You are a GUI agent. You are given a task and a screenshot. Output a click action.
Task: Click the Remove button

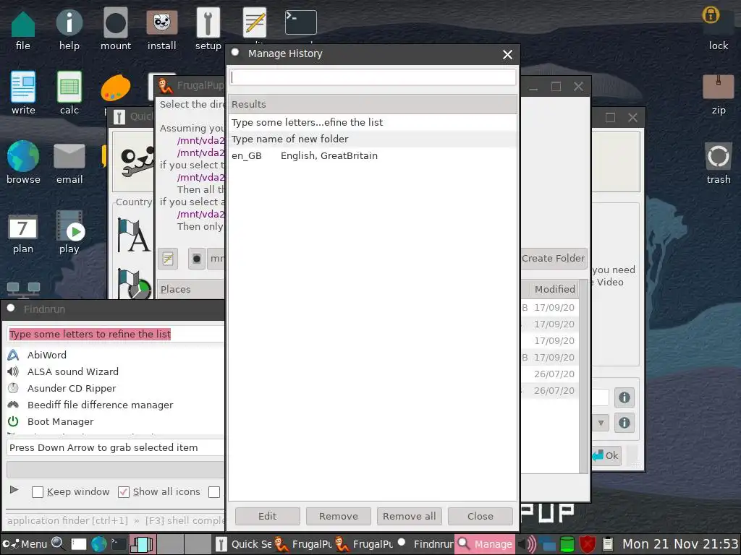point(339,516)
